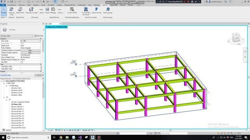250x140 pixels.
Task: Collapse the Extents properties section
Action: coord(41,72)
